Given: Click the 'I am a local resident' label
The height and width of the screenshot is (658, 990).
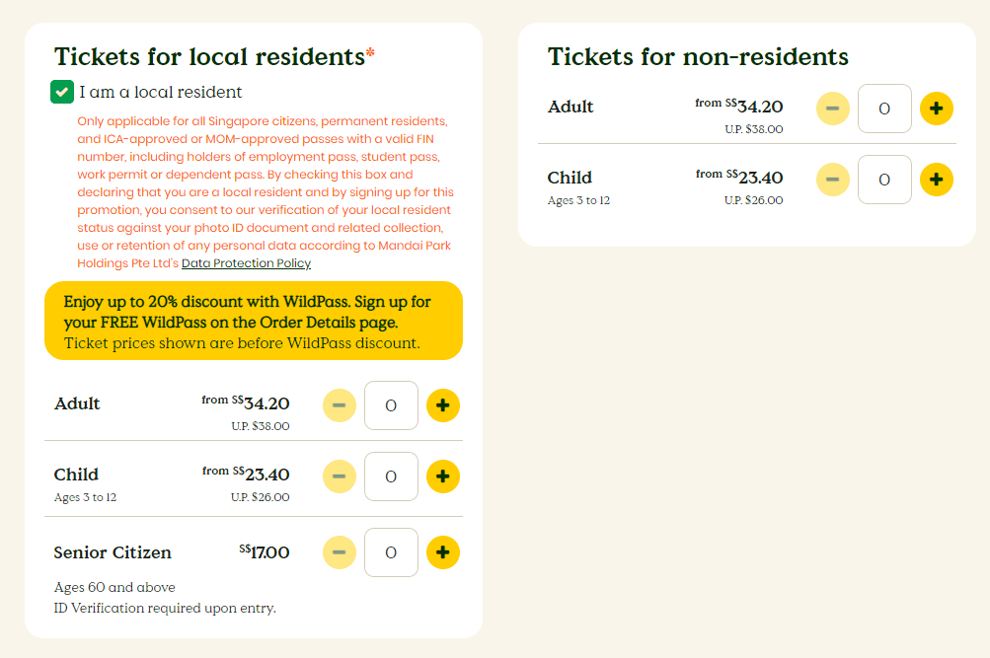Looking at the screenshot, I should 161,93.
